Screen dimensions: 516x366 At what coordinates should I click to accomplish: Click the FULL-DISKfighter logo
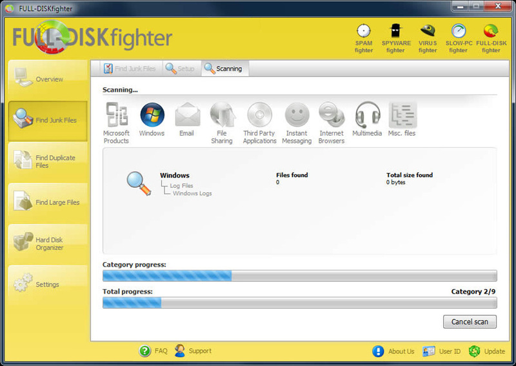pos(92,37)
